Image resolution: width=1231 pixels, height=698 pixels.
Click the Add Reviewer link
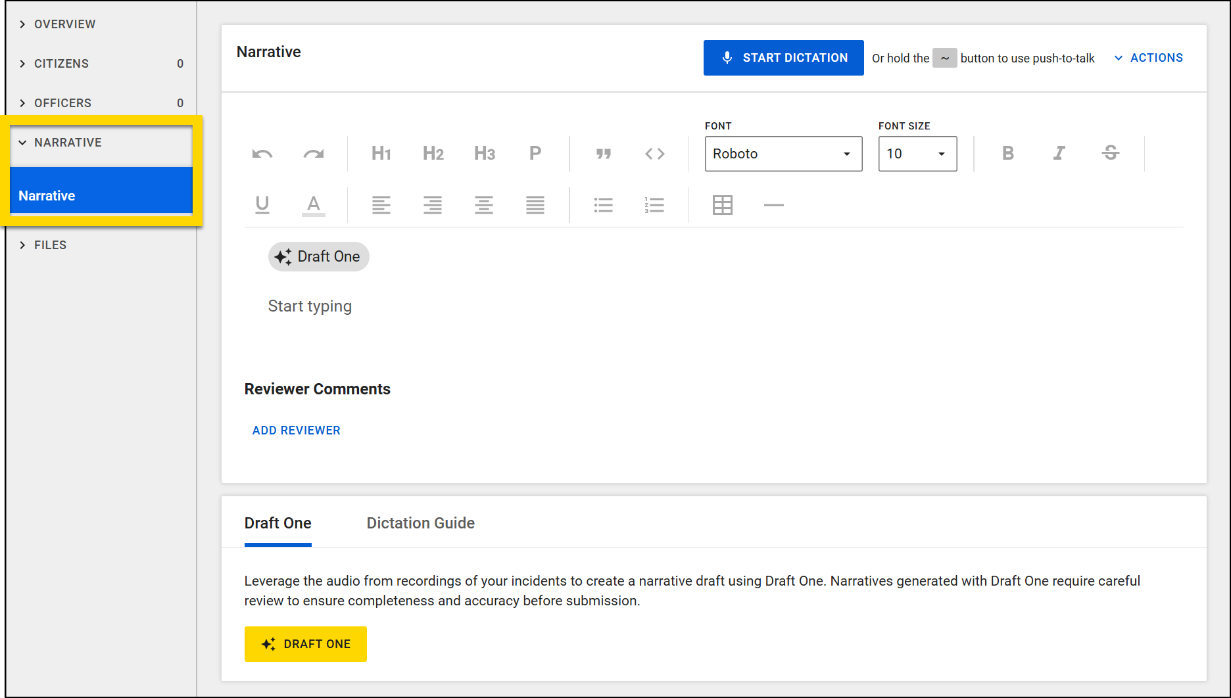pyautogui.click(x=296, y=430)
